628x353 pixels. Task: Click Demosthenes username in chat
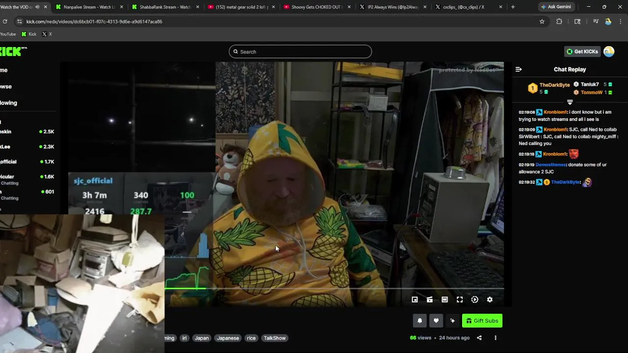(551, 165)
